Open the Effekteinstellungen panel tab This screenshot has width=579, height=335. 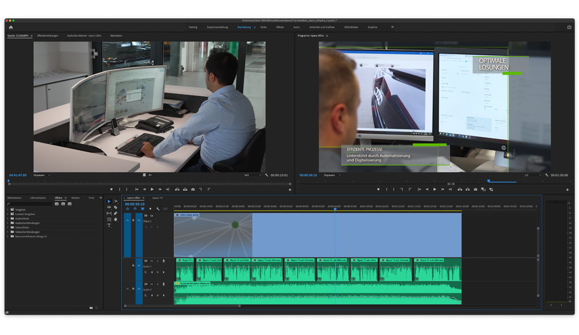click(47, 36)
